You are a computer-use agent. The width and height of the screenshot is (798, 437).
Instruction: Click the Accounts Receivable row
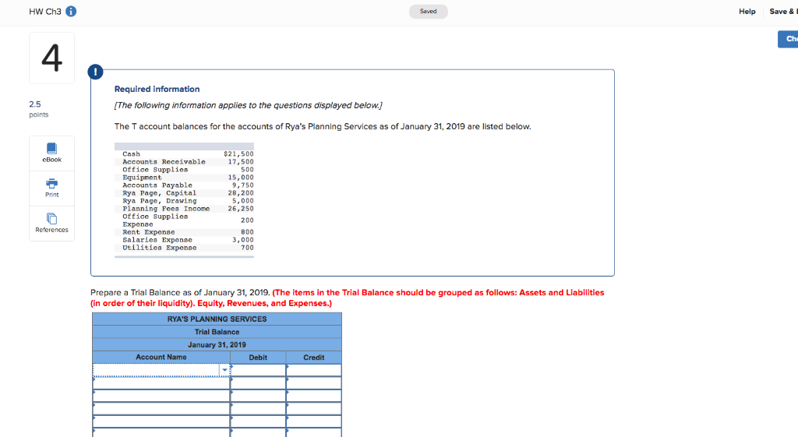pyautogui.click(x=184, y=162)
